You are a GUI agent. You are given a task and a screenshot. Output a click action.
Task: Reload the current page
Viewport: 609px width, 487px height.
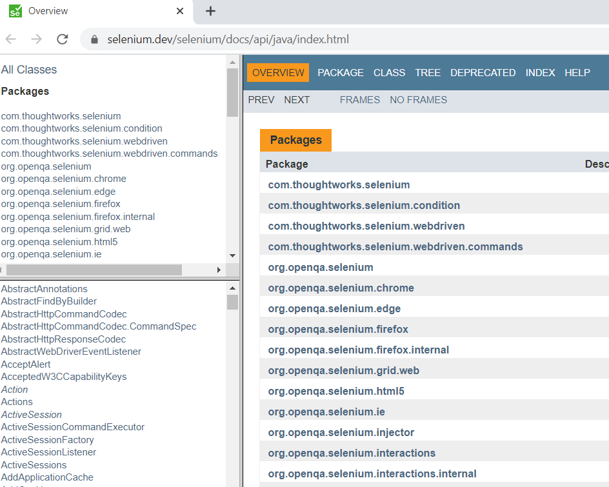click(61, 39)
